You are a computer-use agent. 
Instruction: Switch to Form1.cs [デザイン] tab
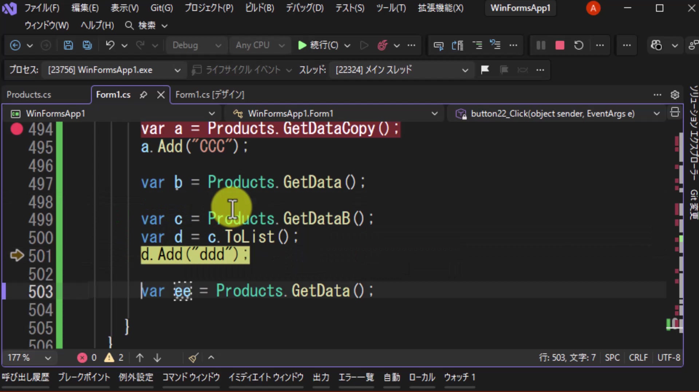210,95
